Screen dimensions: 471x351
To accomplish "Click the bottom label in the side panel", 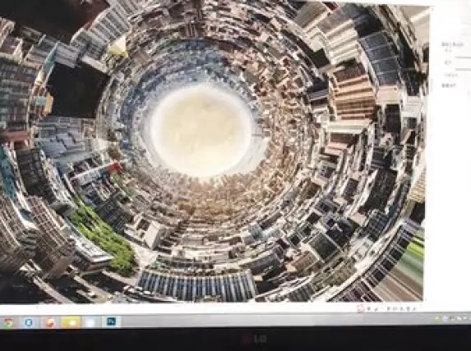I will (x=449, y=85).
